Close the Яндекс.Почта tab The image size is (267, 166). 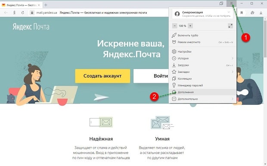(39, 5)
